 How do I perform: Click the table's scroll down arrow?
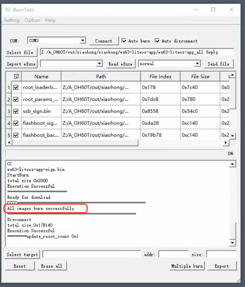[232, 136]
